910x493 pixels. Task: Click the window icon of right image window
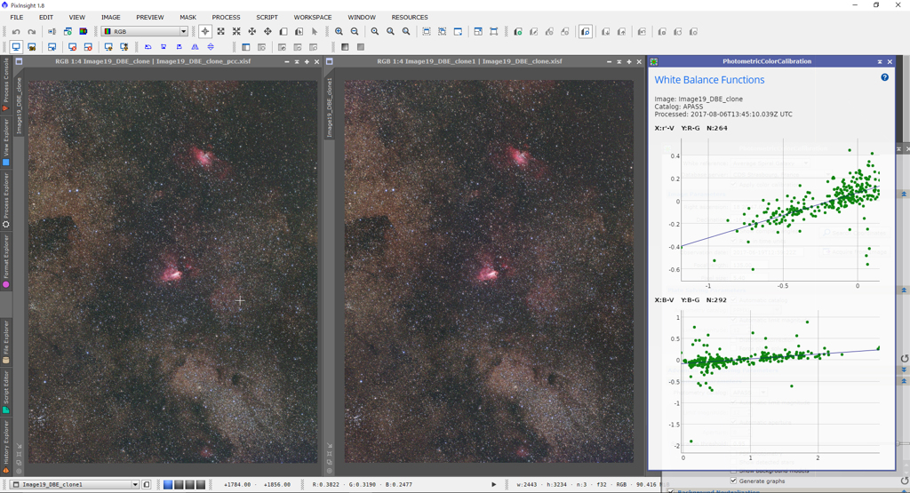coord(329,61)
